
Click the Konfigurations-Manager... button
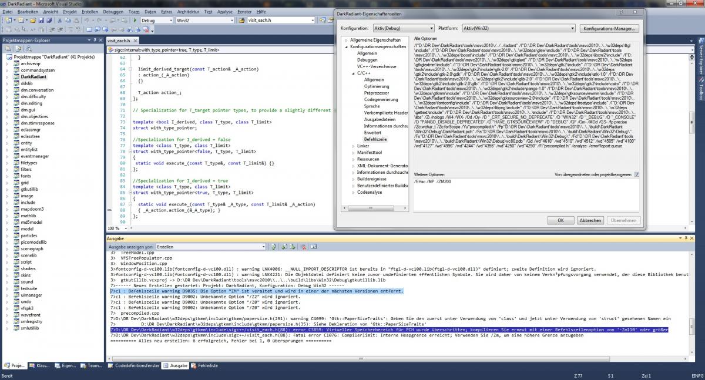tap(609, 28)
